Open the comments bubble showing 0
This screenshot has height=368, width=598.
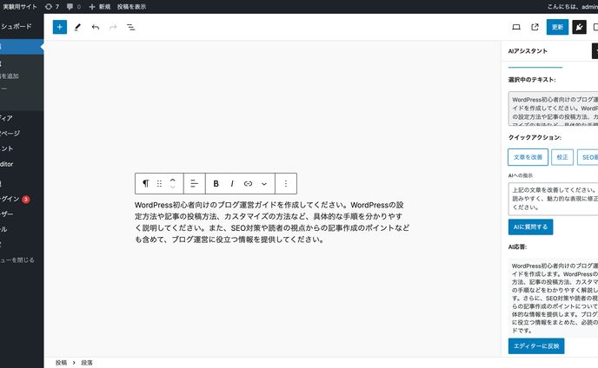[x=73, y=6]
